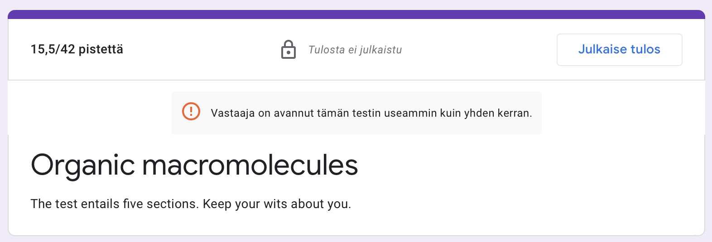Click the word 'Organic' in the title
Image resolution: width=712 pixels, height=242 pixels.
83,165
